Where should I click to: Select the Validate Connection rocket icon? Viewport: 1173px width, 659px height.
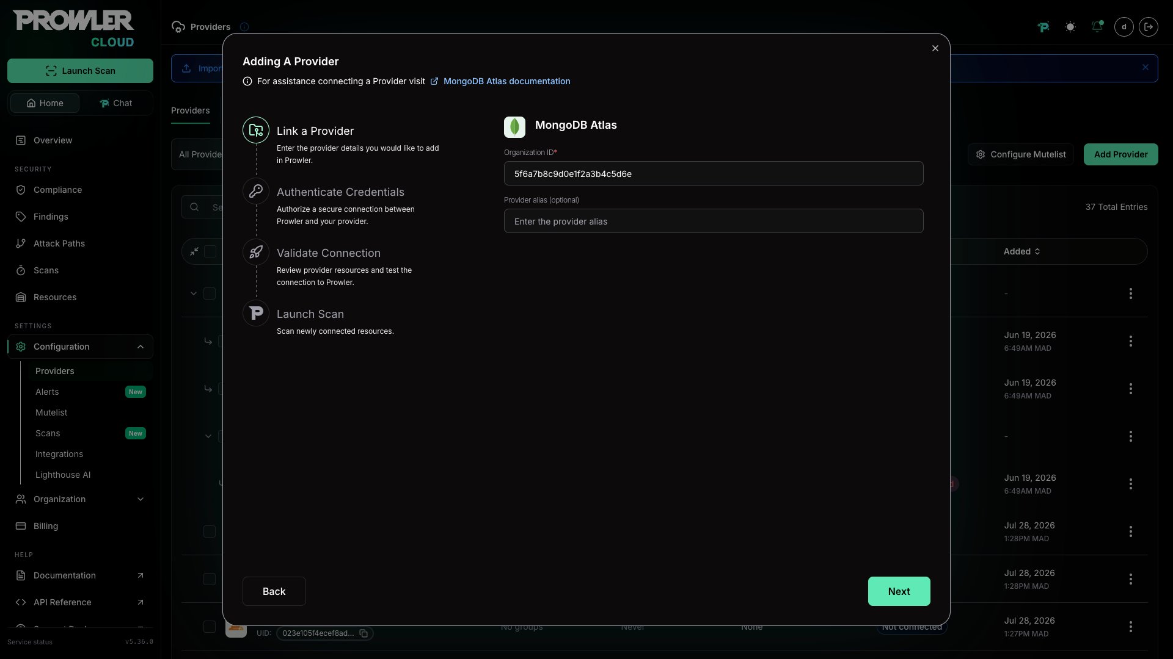[x=256, y=252]
